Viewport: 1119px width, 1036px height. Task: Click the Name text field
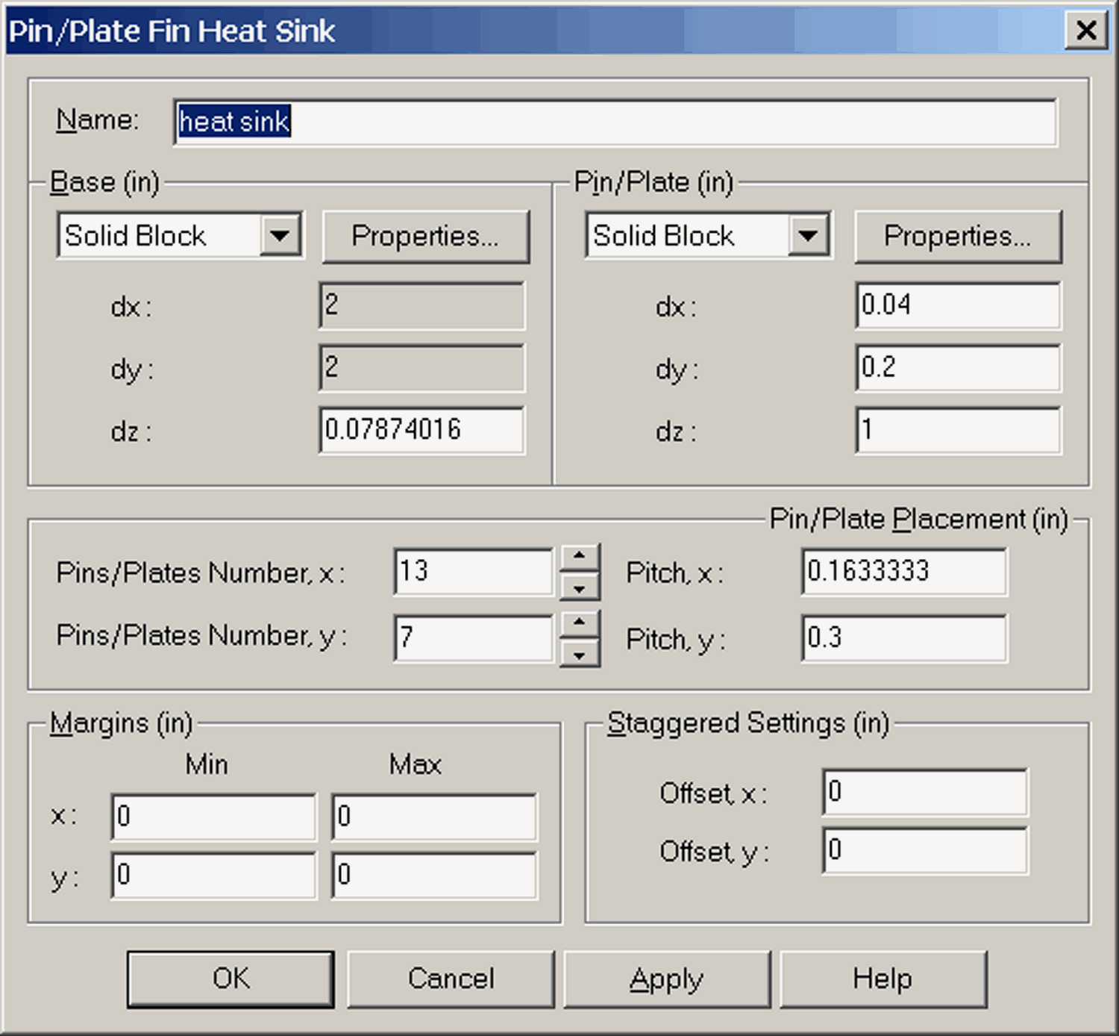tap(614, 122)
